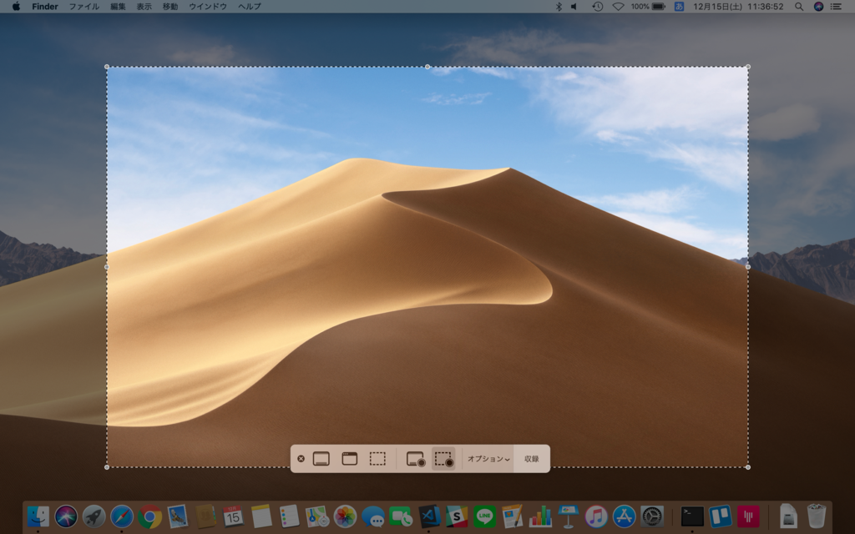The height and width of the screenshot is (534, 855).
Task: Open Slack from the Dock
Action: point(457,516)
